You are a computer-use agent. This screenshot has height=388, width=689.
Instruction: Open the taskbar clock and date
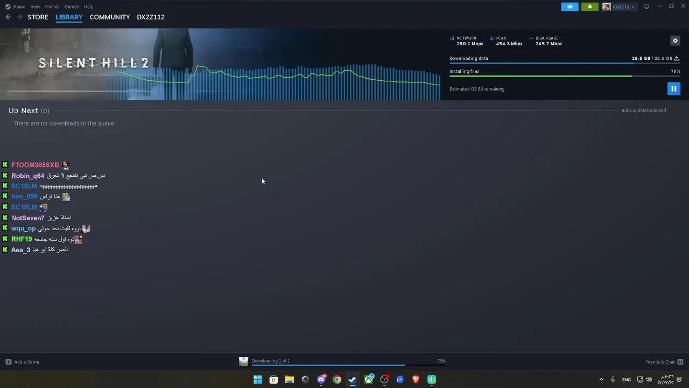point(665,379)
